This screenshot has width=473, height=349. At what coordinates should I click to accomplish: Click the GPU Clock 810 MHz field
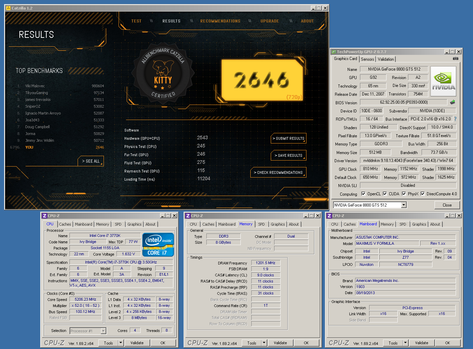coord(370,169)
